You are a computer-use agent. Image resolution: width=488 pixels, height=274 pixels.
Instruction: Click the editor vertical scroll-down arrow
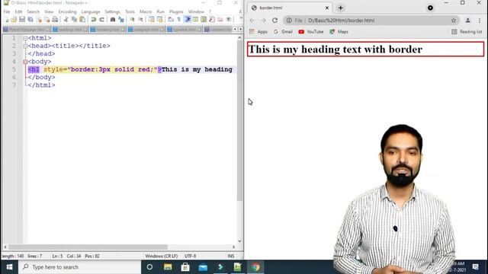(239, 241)
